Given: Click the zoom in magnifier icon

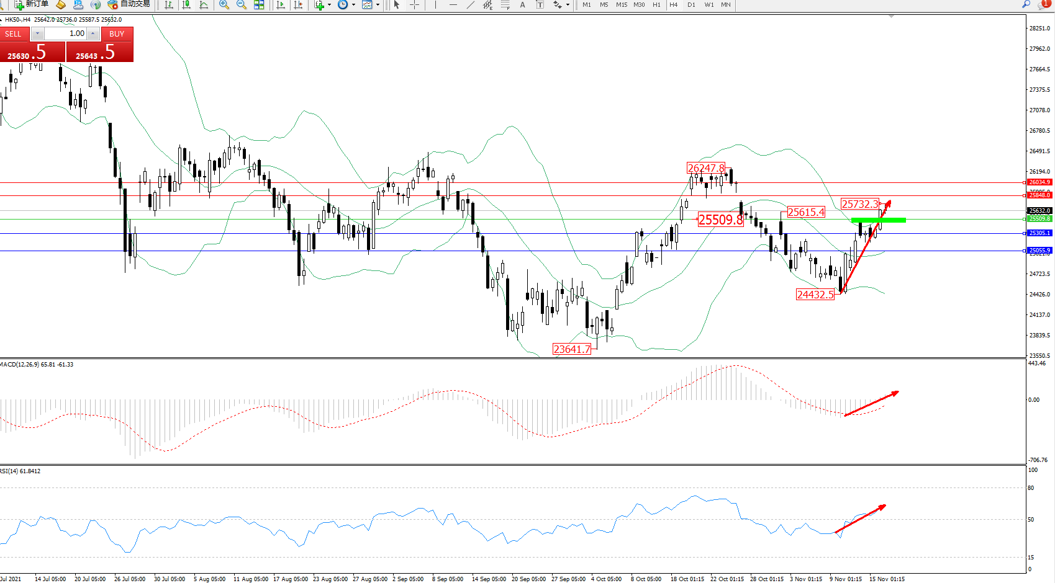Looking at the screenshot, I should (224, 5).
